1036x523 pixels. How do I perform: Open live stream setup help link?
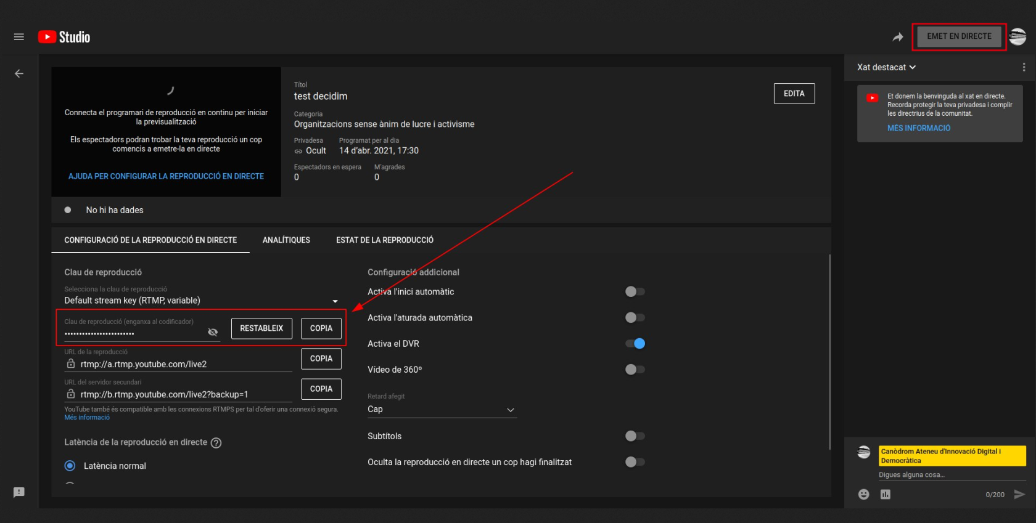click(x=166, y=176)
